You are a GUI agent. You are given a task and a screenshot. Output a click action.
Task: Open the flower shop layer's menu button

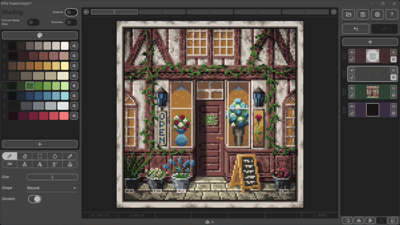tap(393, 88)
